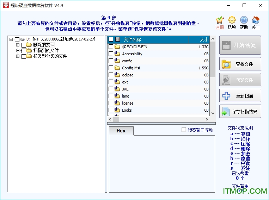Switch to the Hex tab
This screenshot has width=269, height=200.
click(121, 131)
